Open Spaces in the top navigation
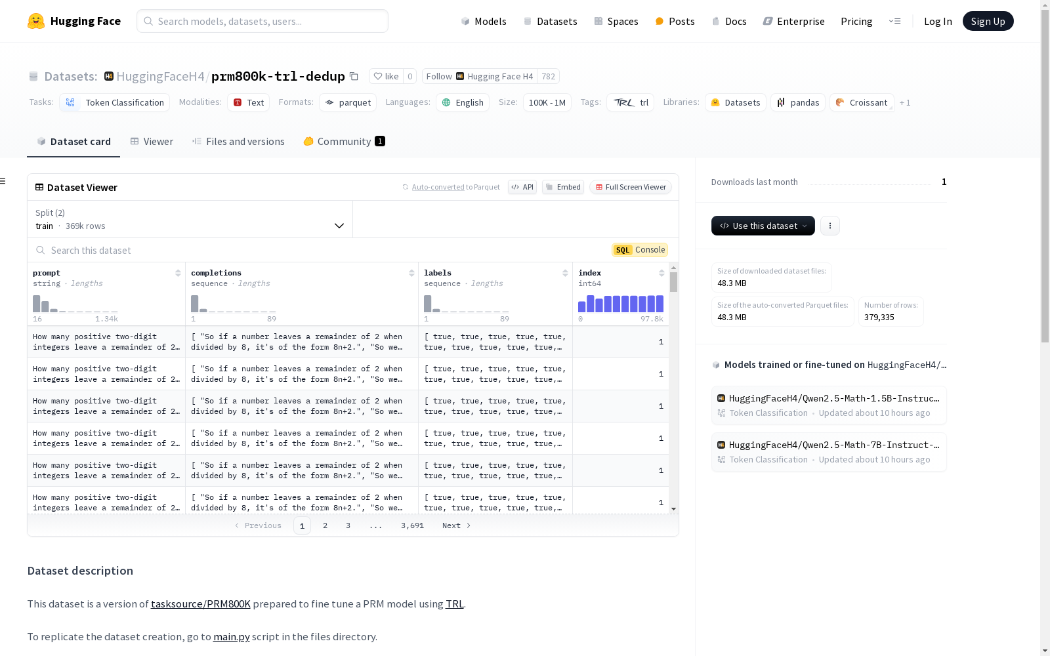The width and height of the screenshot is (1050, 656). [x=616, y=21]
